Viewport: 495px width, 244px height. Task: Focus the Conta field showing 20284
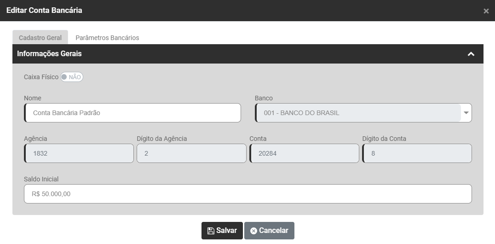click(304, 153)
